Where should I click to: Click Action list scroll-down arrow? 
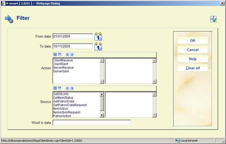point(102,81)
